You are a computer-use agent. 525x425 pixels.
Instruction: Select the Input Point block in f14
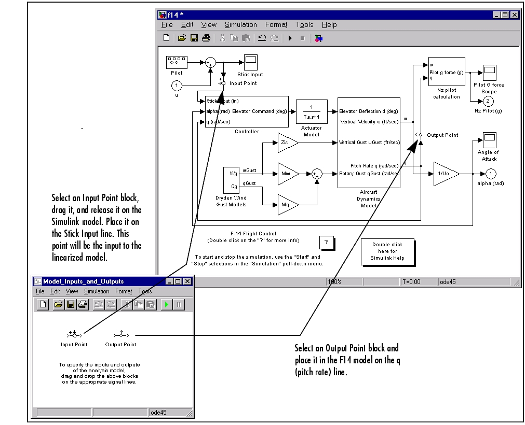223,83
